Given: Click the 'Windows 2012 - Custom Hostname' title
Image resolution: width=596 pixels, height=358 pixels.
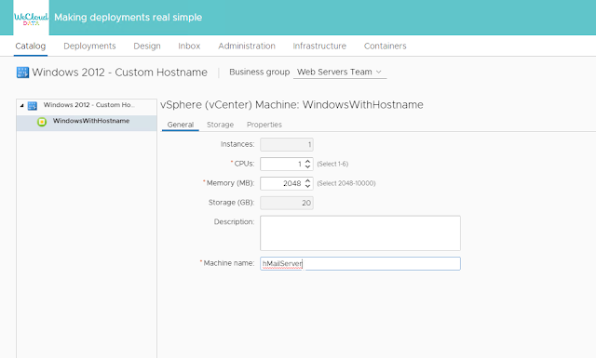Looking at the screenshot, I should (x=120, y=73).
